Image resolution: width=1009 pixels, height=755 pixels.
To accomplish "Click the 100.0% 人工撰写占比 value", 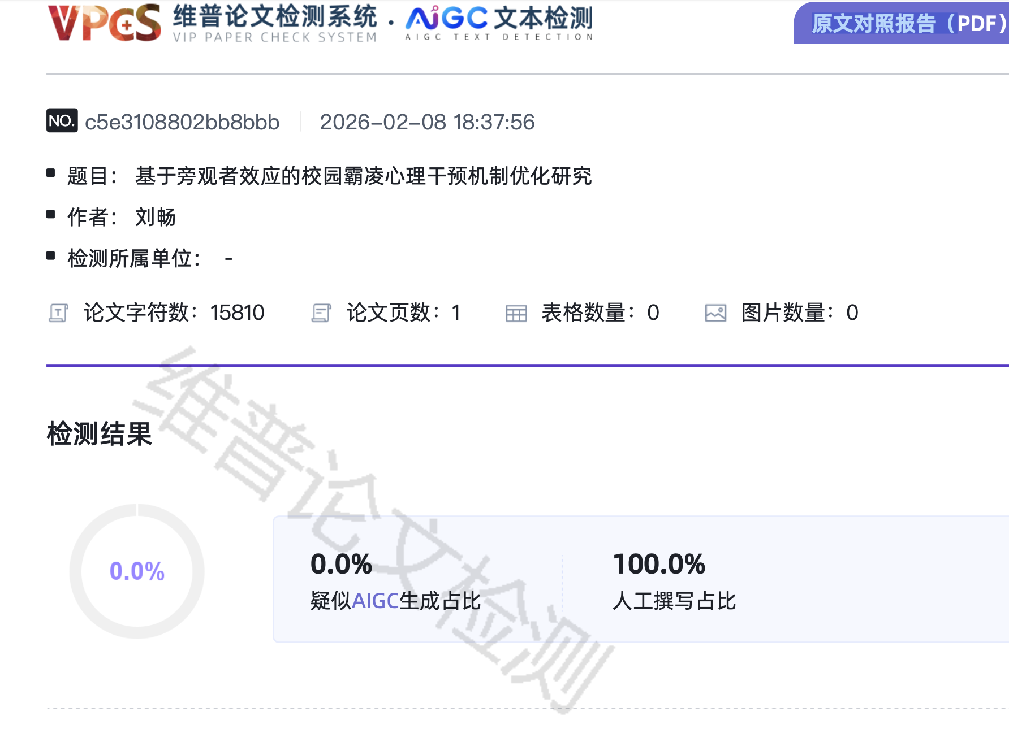I will (x=659, y=563).
